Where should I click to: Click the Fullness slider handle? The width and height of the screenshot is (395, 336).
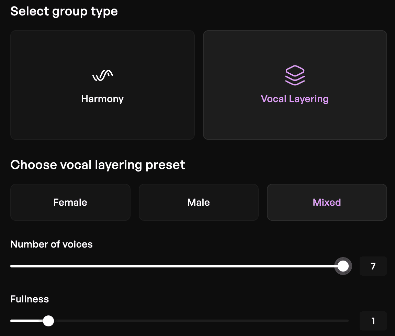pyautogui.click(x=48, y=321)
